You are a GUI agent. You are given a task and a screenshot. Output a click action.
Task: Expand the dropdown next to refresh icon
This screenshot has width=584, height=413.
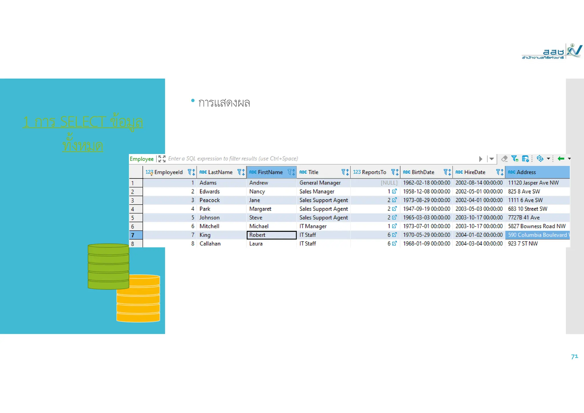coord(548,159)
